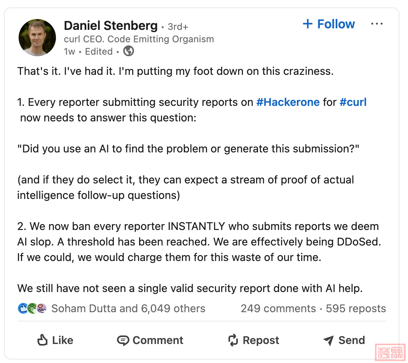Click the 'curl CEO. Code Emitting Organism' headline
Image resolution: width=408 pixels, height=363 pixels.
(139, 39)
